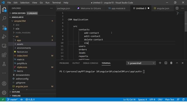This screenshot has height=105, width=187.
Task: Create a new terminal with plus icon
Action: click(x=160, y=63)
